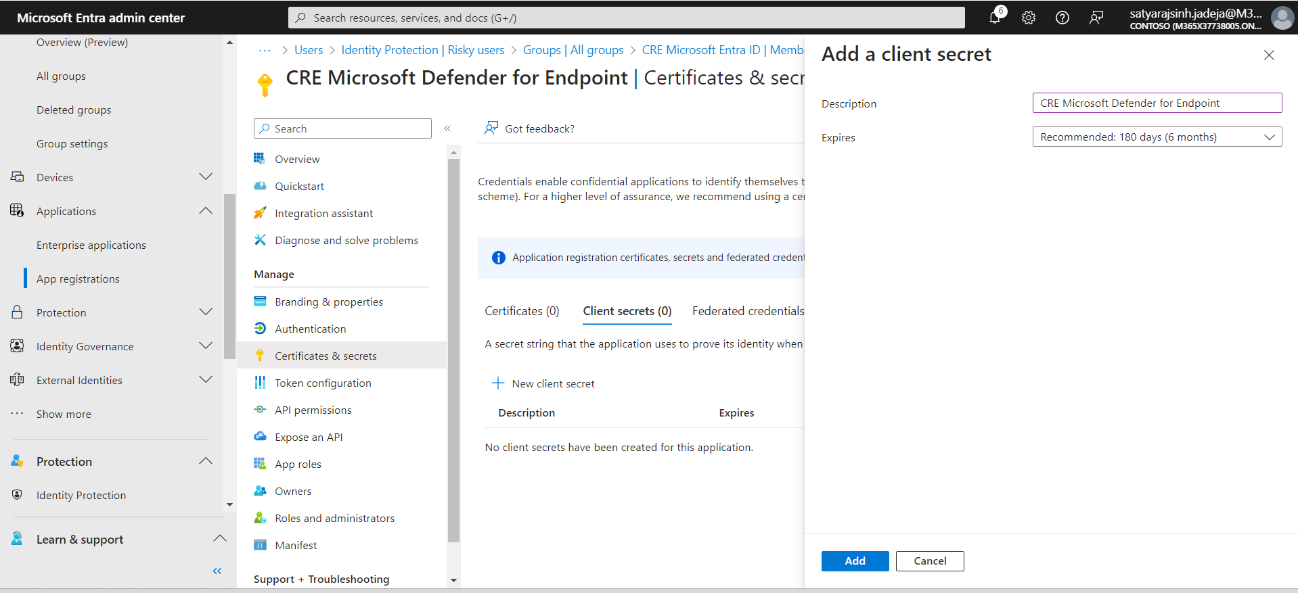This screenshot has width=1298, height=593.
Task: Open Deleted groups in left menu
Action: click(74, 110)
